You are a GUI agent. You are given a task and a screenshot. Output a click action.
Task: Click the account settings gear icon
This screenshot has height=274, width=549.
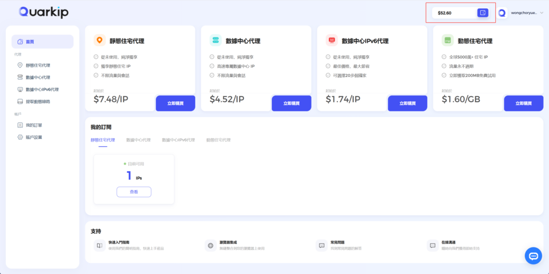tap(20, 138)
